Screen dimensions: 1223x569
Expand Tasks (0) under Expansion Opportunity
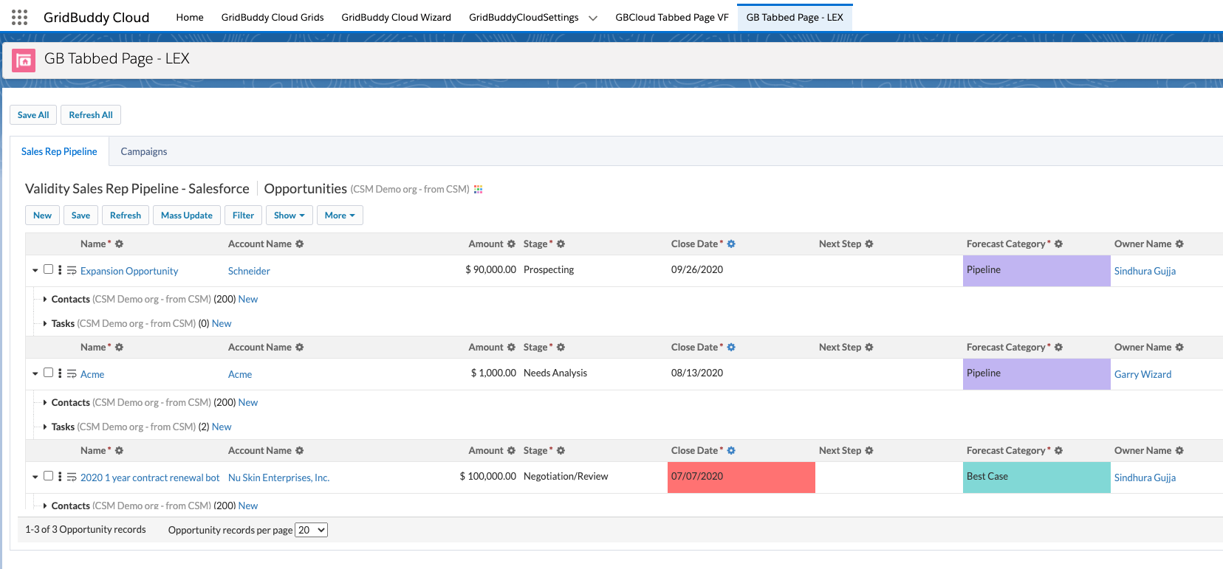[x=45, y=323]
